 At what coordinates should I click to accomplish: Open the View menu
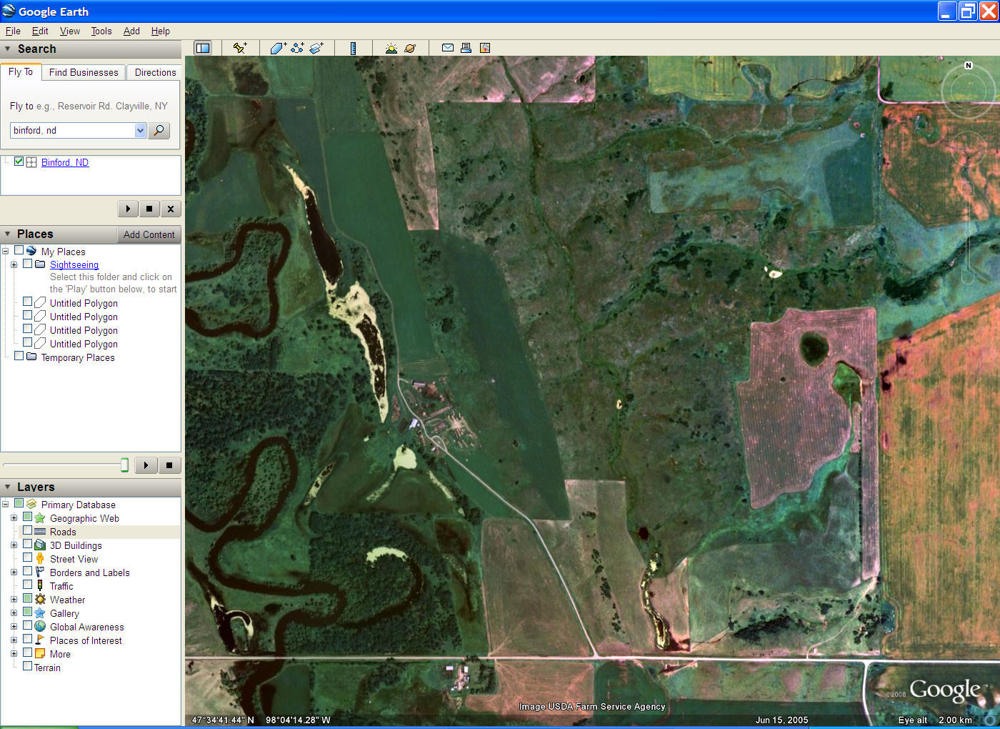point(69,31)
